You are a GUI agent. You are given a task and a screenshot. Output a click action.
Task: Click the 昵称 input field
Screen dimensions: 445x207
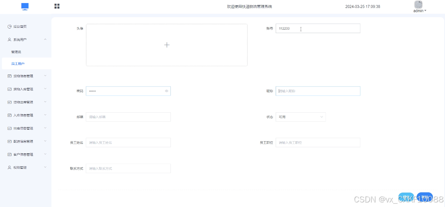click(x=318, y=91)
